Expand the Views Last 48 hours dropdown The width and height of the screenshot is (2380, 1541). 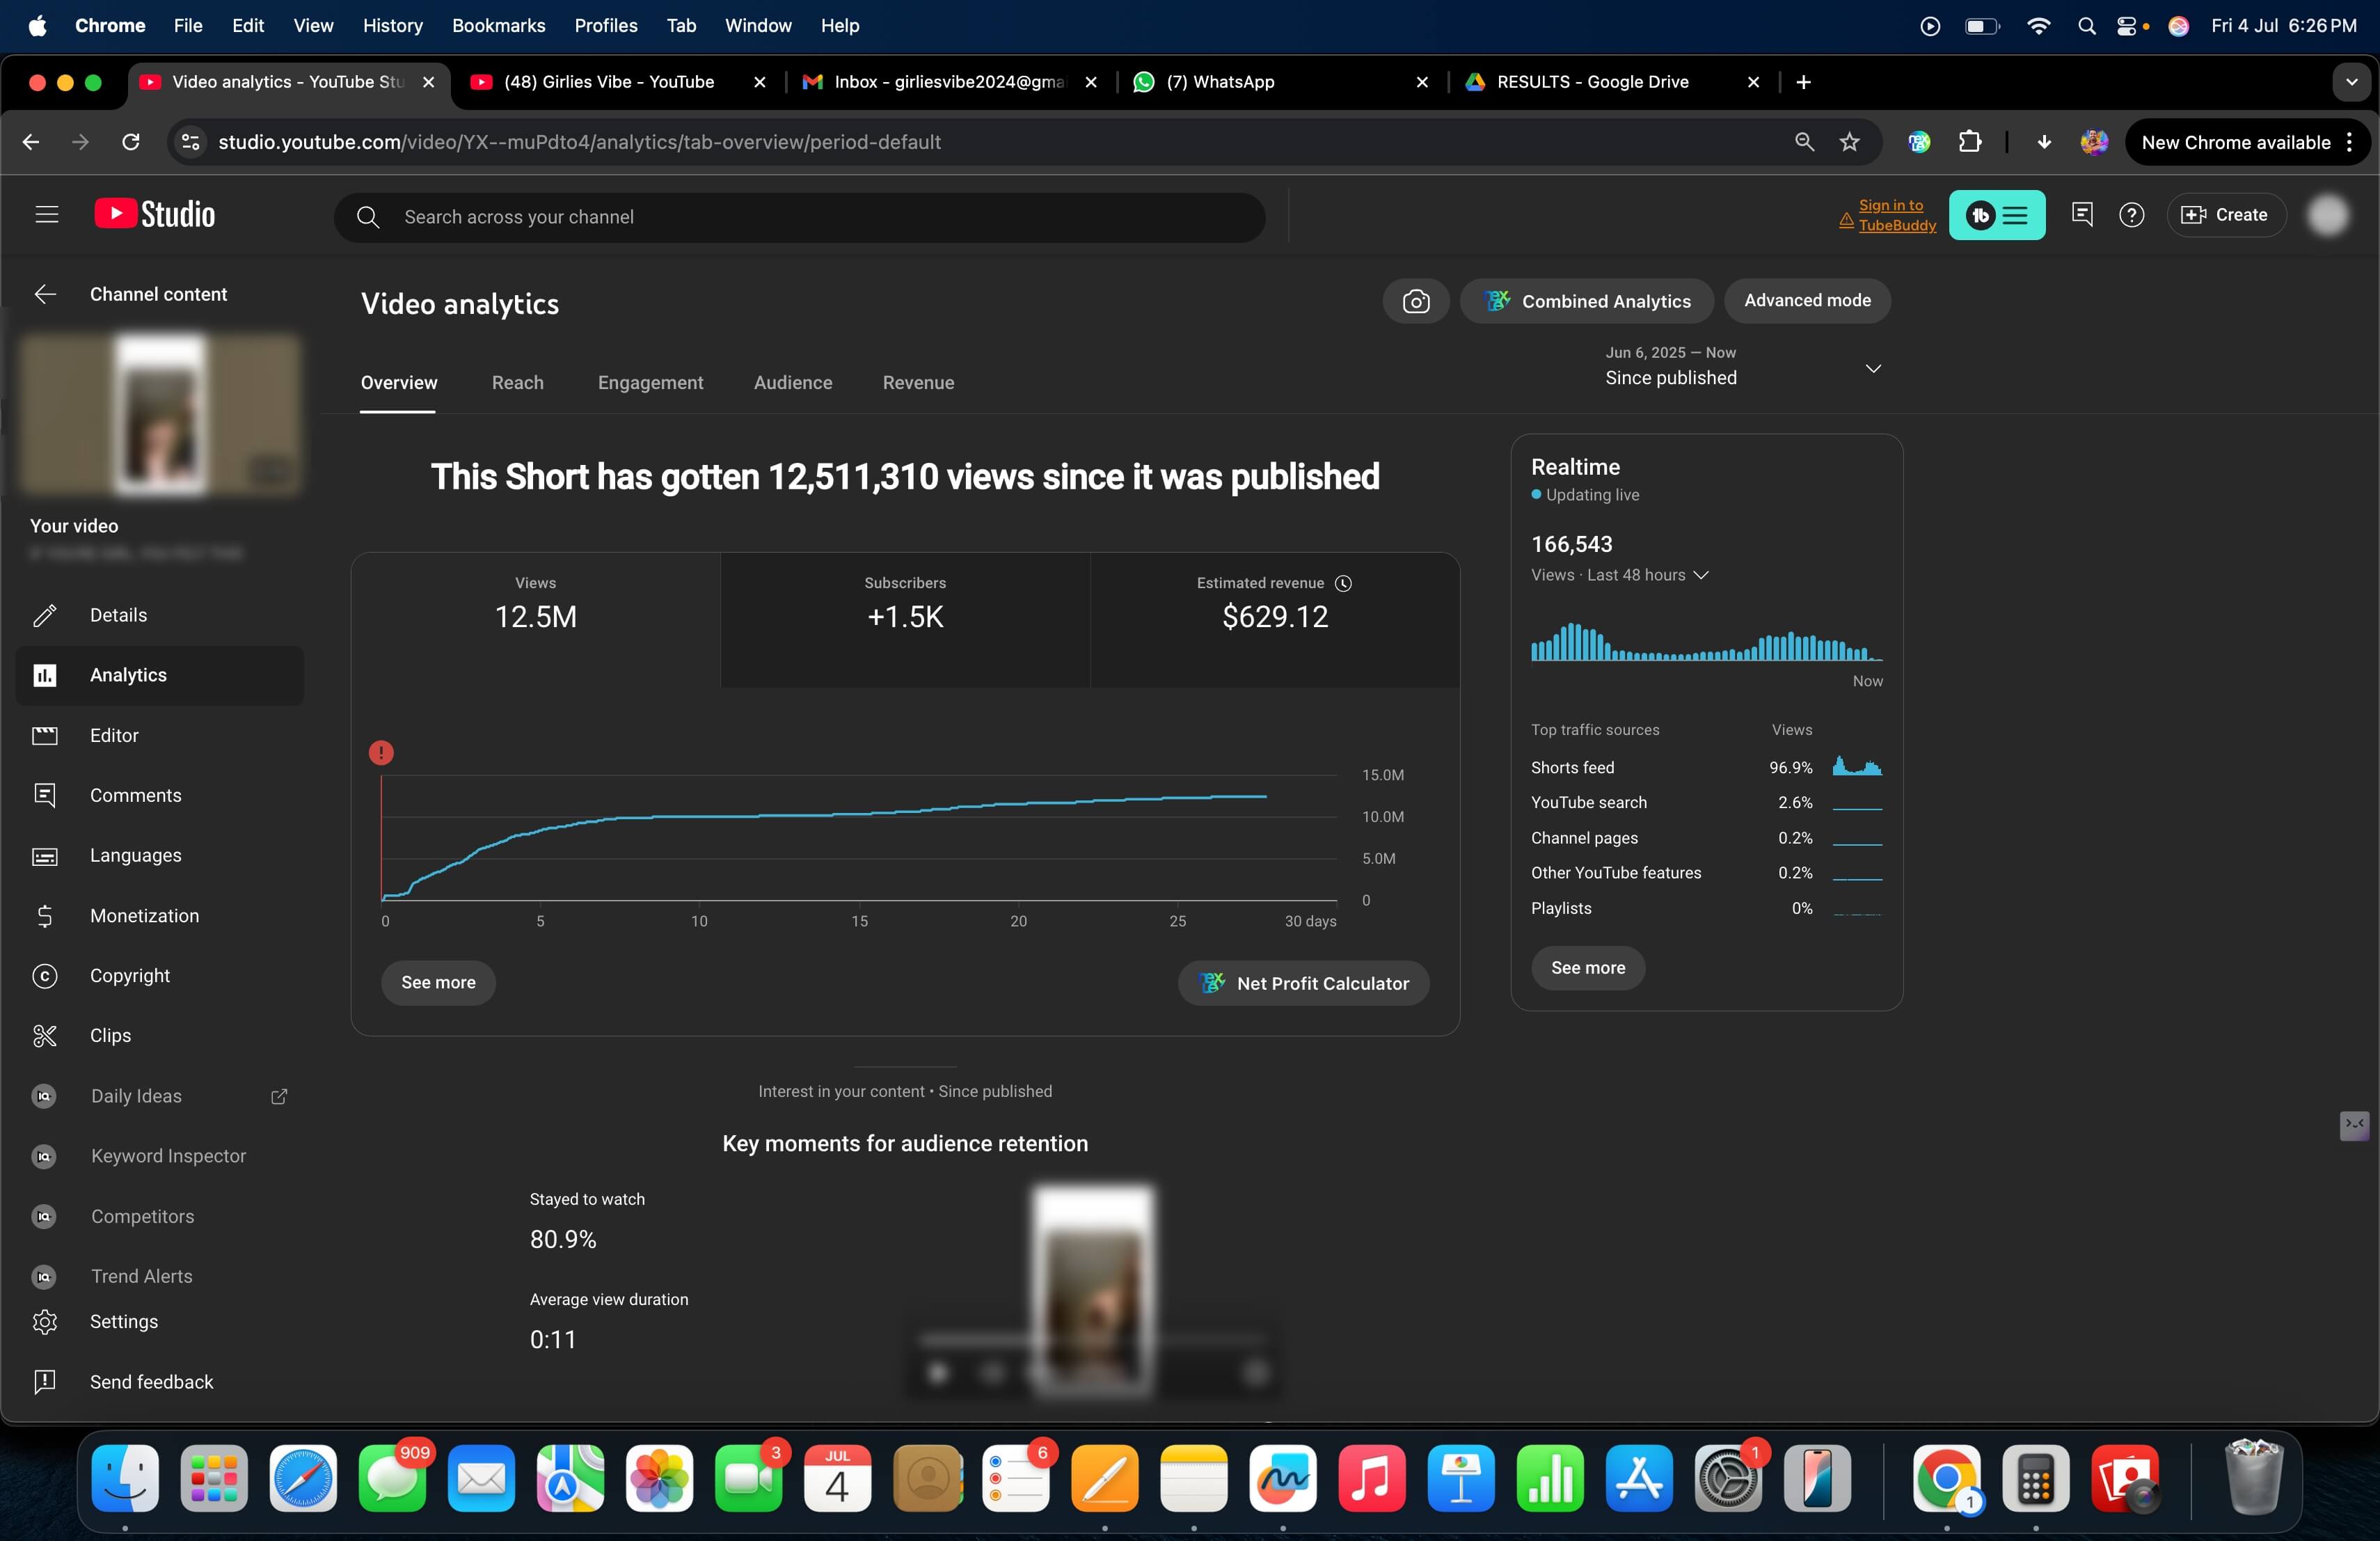(1700, 575)
